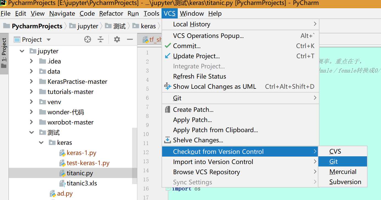
Task: Choose VCS Operations Popup
Action: (x=240, y=36)
